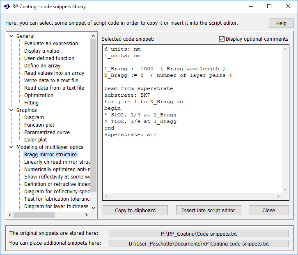Maximize the snippets library window

click(x=269, y=6)
